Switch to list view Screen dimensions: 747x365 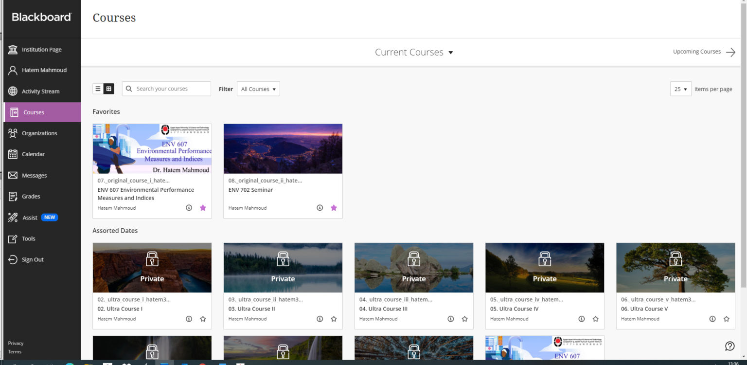pos(98,89)
